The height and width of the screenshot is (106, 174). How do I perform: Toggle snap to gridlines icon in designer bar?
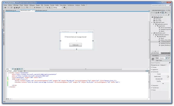[17, 69]
